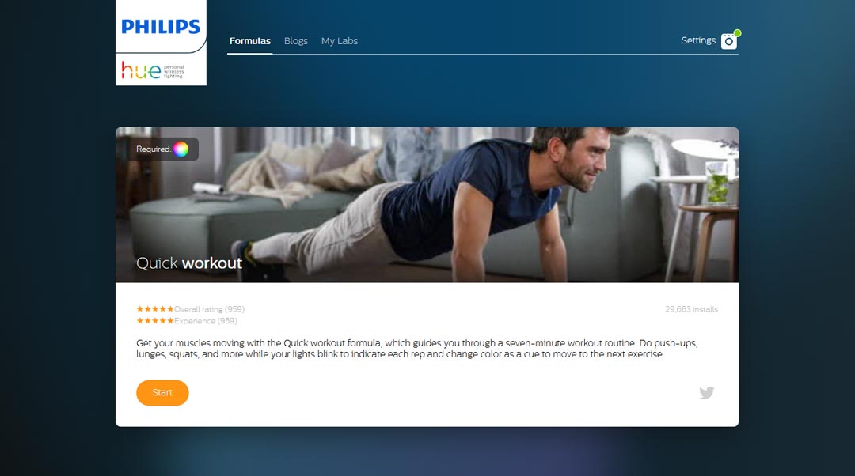Click the Overall rating stars
The image size is (855, 476).
(x=155, y=309)
